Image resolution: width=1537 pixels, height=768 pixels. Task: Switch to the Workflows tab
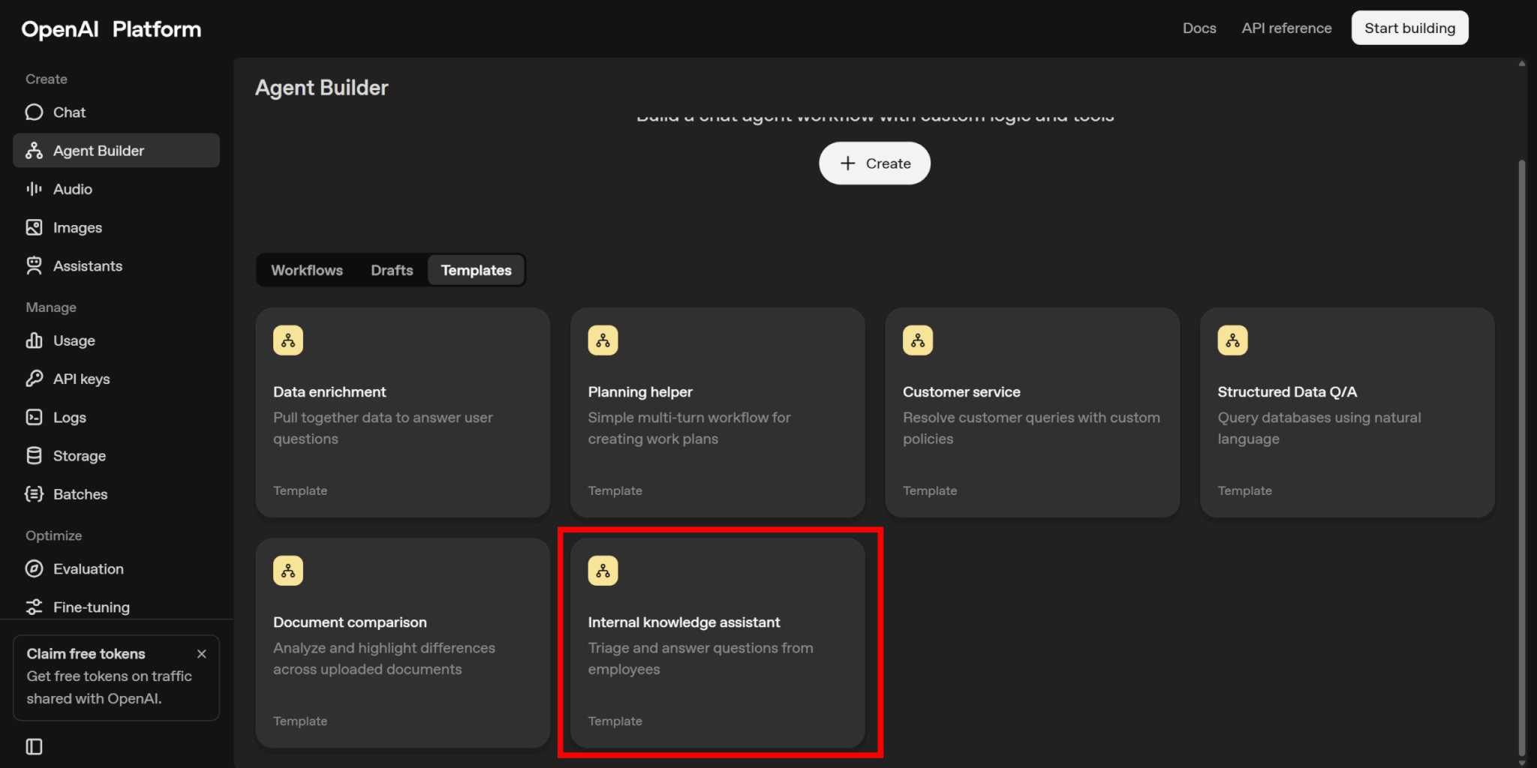click(306, 271)
